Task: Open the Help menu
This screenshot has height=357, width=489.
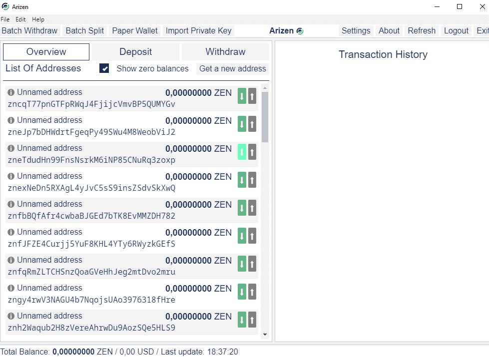Action: (x=38, y=19)
